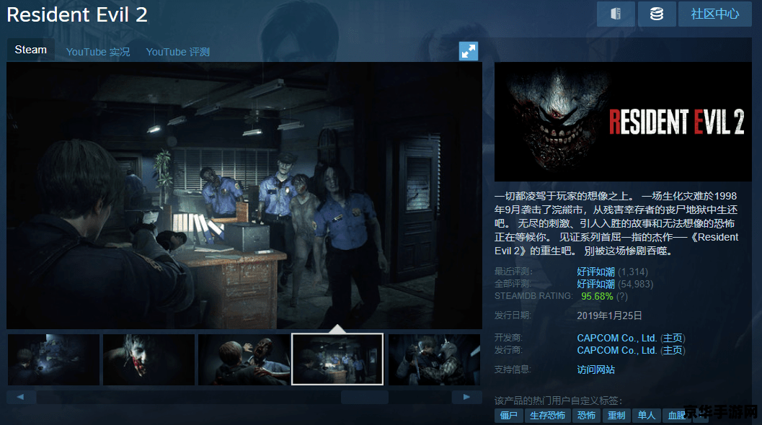Image resolution: width=762 pixels, height=425 pixels.
Task: Click the 95.68% SteamDB rating value
Action: (597, 296)
